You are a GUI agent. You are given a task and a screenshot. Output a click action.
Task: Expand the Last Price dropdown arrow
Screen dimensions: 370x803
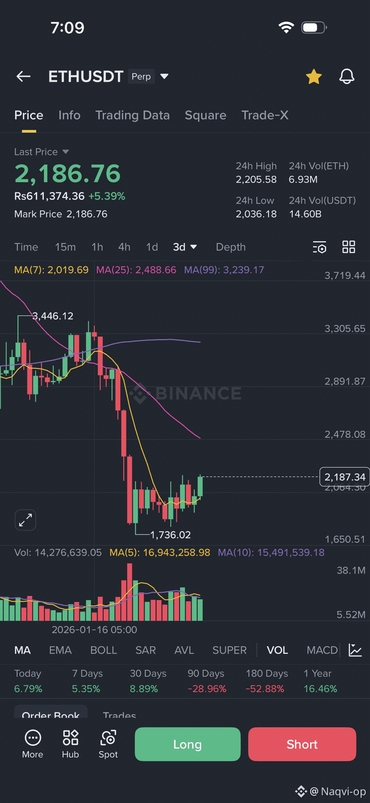point(66,152)
